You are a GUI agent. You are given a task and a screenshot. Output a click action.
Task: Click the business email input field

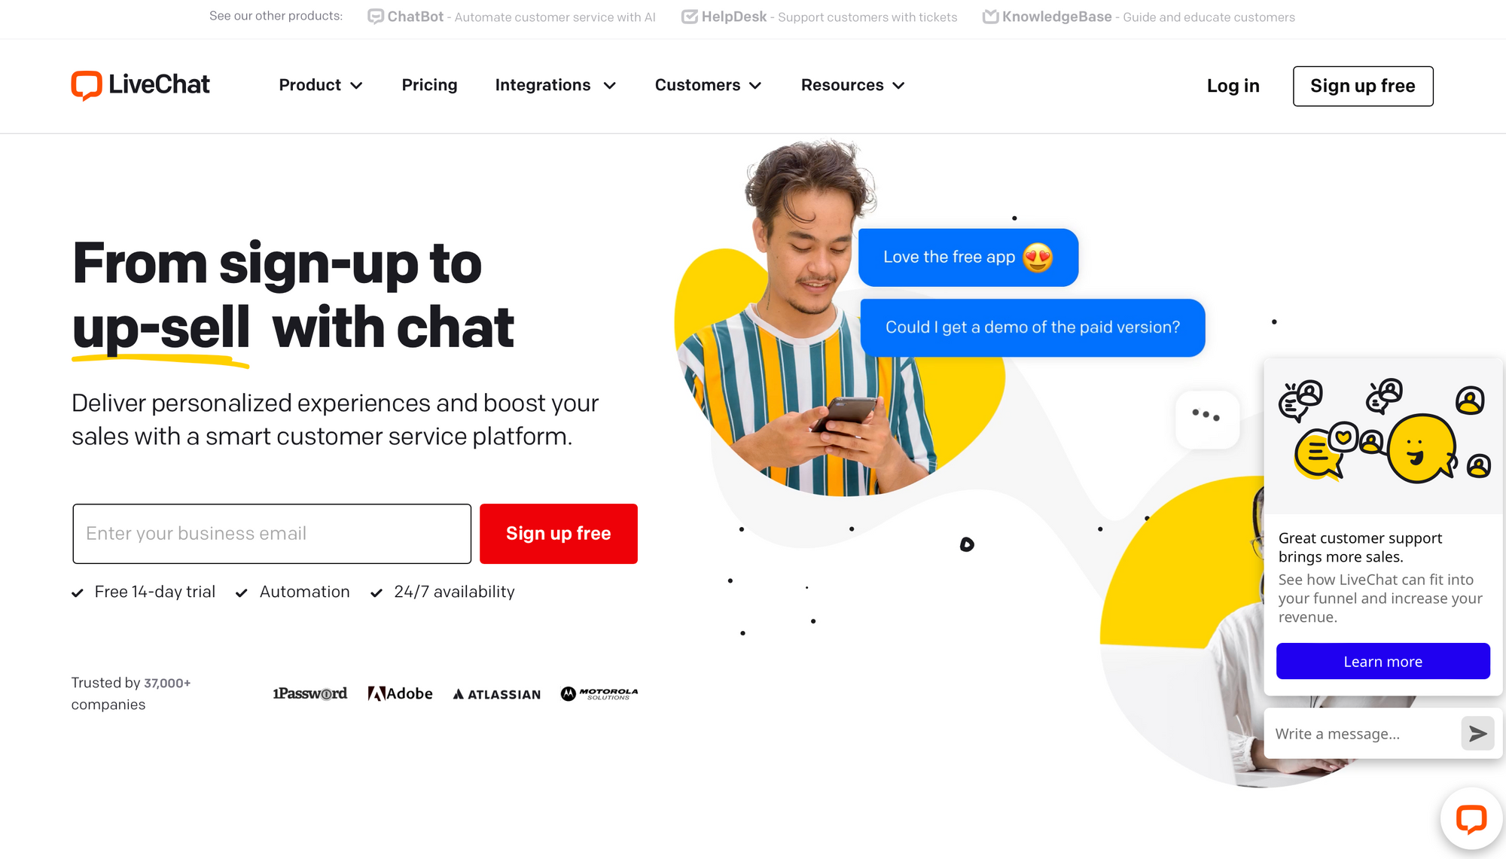(x=270, y=533)
